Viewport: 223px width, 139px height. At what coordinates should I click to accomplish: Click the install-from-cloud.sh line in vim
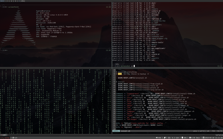140,84
